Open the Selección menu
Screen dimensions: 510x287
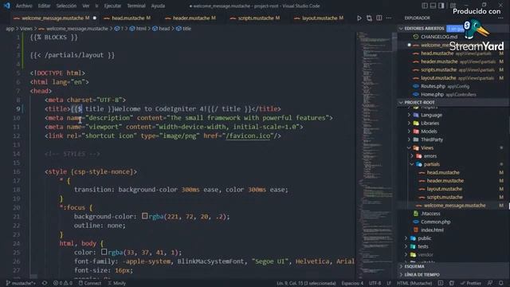[x=66, y=6]
